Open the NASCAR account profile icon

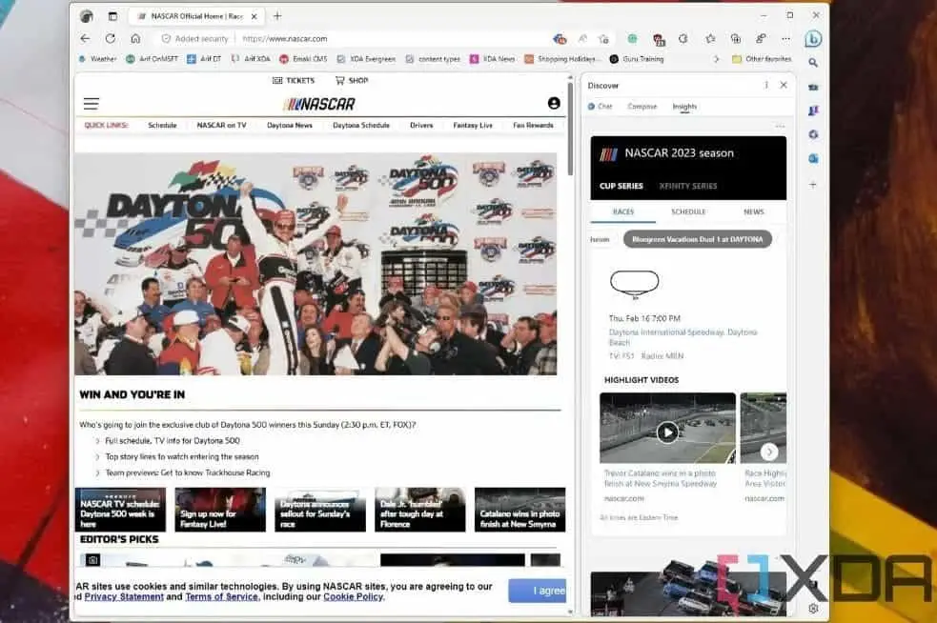554,103
